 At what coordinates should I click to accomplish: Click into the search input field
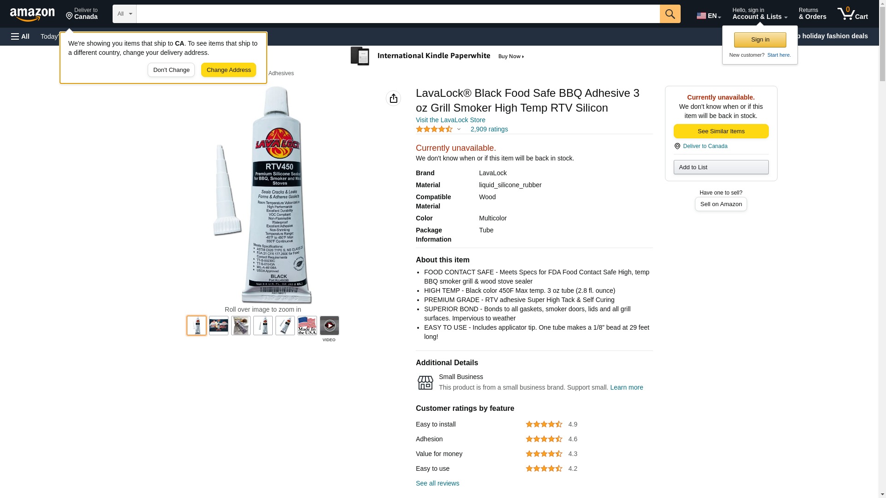pos(398,14)
